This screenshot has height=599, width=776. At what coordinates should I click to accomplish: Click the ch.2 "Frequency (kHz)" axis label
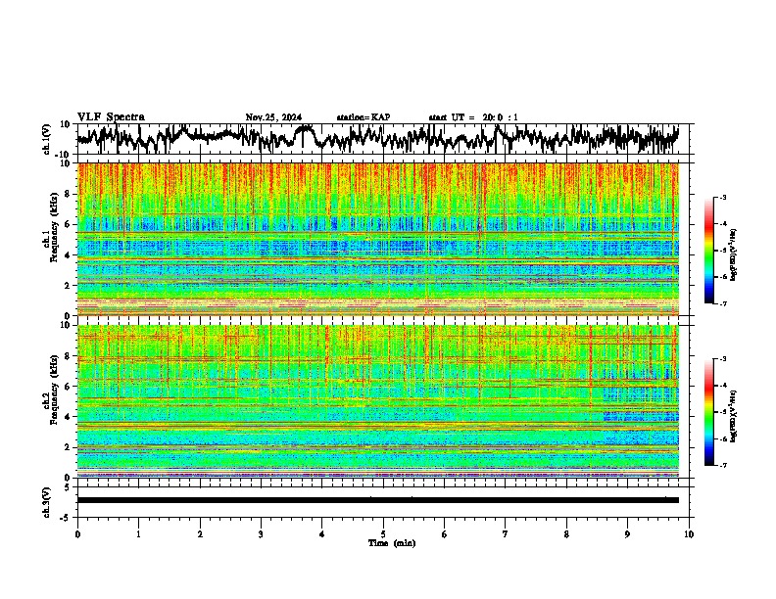click(54, 390)
